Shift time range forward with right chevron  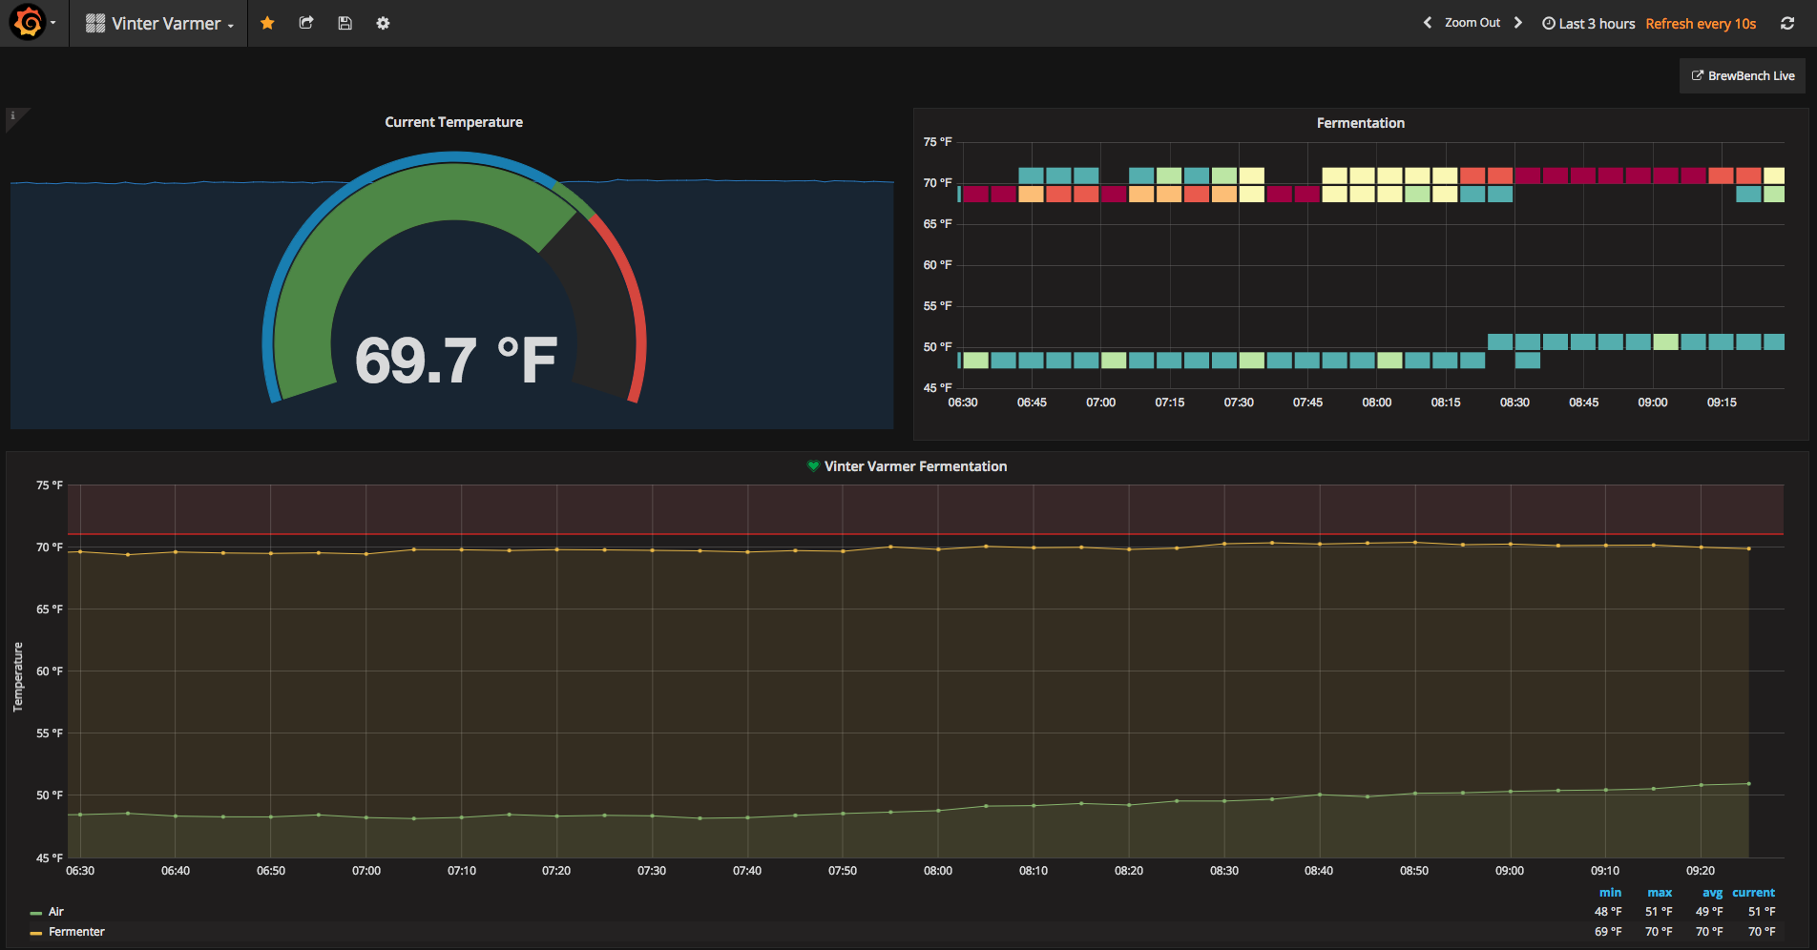1518,22
